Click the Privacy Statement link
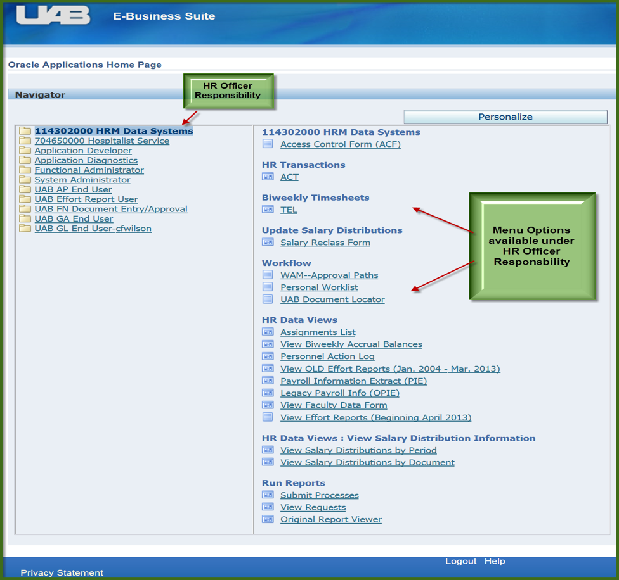Screen dimensions: 619x580 pos(62,572)
